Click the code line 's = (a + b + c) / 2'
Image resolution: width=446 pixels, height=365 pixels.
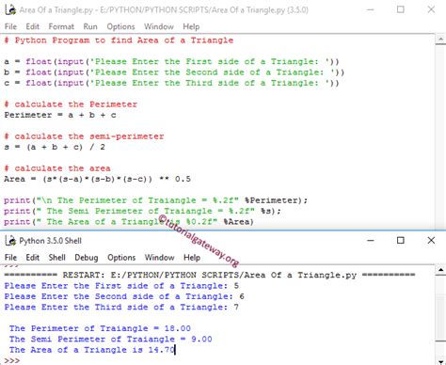[x=55, y=147]
